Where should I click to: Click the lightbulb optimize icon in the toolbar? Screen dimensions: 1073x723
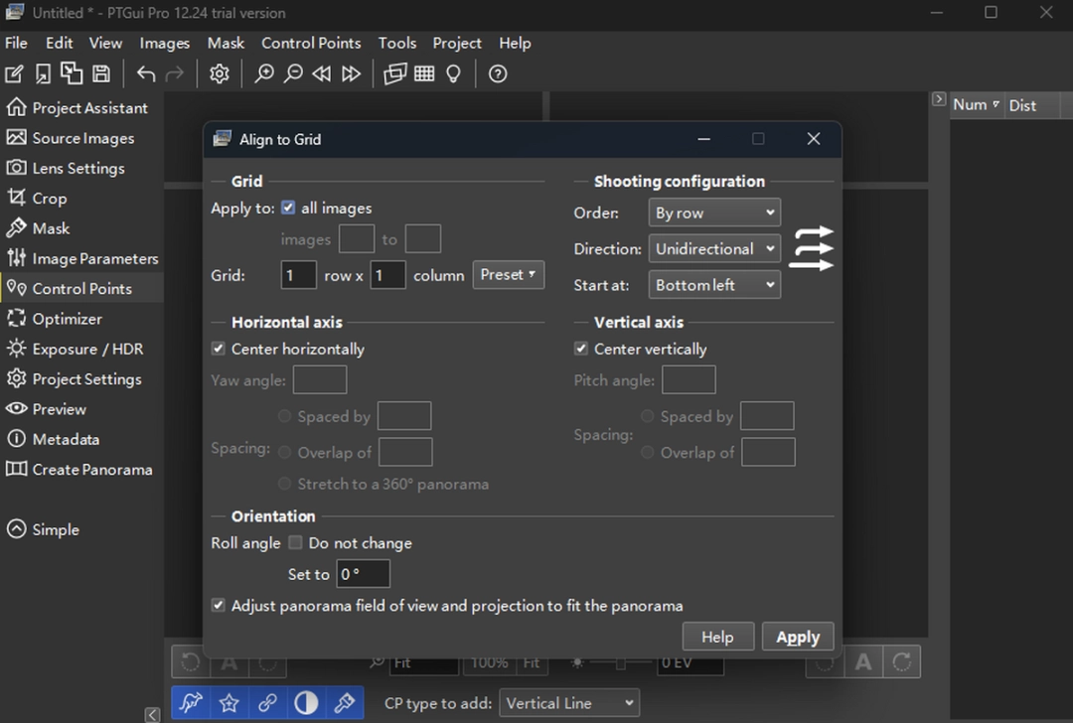(x=453, y=73)
